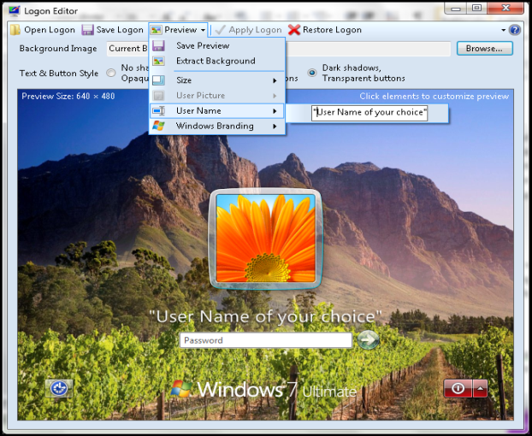This screenshot has width=532, height=436.
Task: Expand the Preview dropdown arrow
Action: coord(203,31)
